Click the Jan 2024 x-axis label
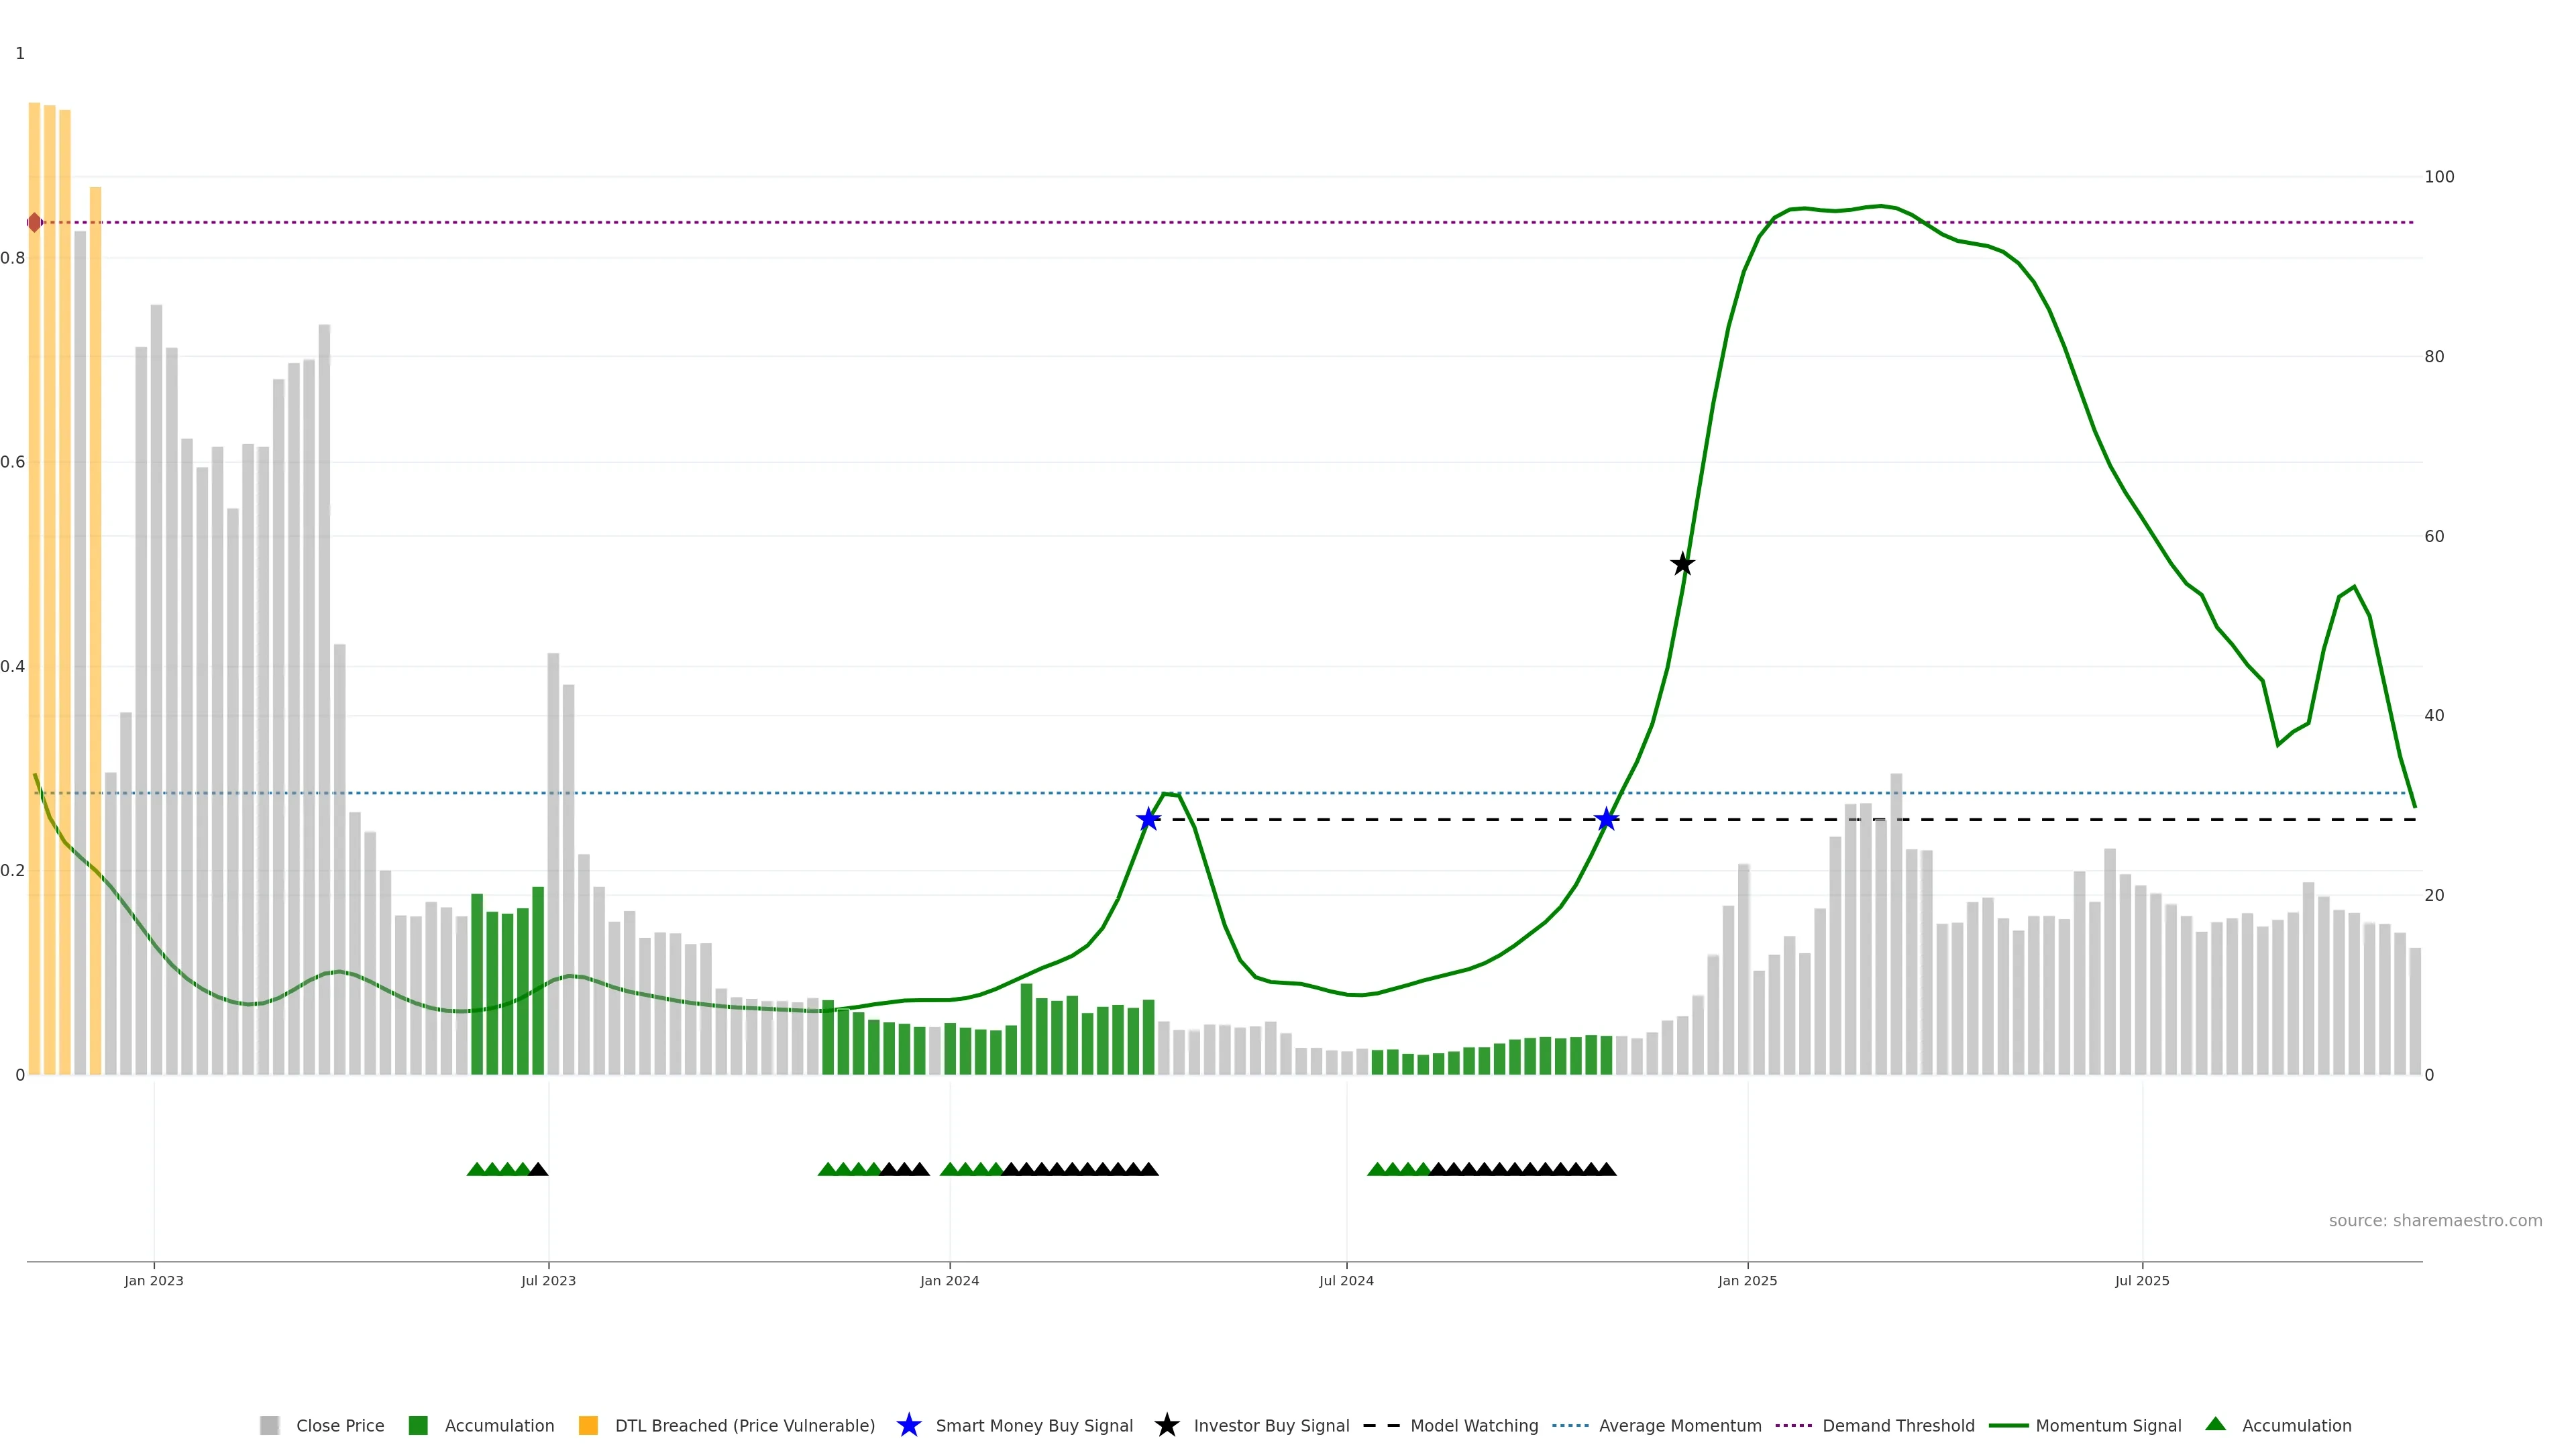Screen dimensions: 2576x1449 [x=949, y=1280]
